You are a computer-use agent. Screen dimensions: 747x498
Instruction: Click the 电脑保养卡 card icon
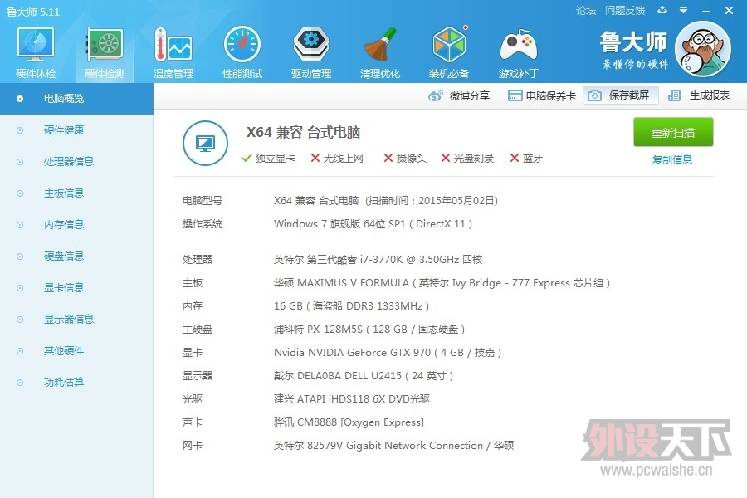point(515,95)
